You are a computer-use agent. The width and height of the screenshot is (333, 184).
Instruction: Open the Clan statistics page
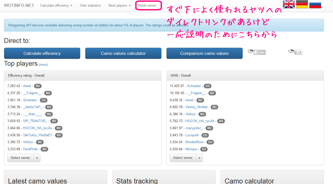(x=90, y=5)
